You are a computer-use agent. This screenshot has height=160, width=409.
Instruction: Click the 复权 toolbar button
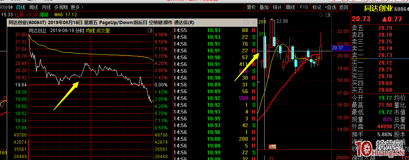coord(251,7)
